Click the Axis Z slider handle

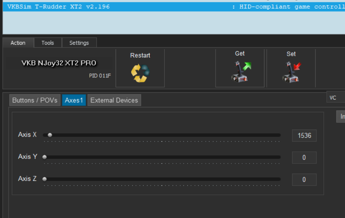[45, 179]
